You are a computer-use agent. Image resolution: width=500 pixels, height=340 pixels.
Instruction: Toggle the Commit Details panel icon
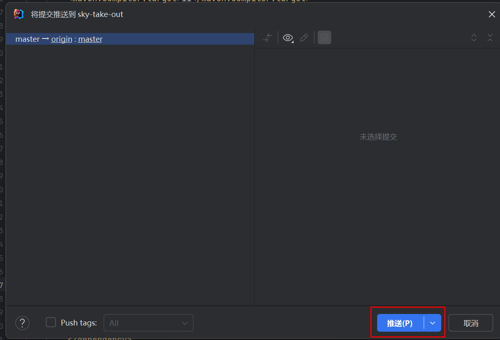(x=324, y=38)
